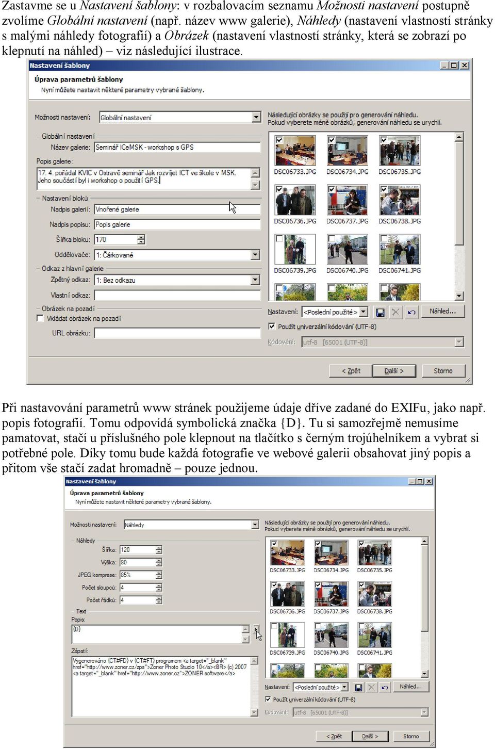Toggle DSC06737.JPG checkbox in Náhledy dialog

click(x=318, y=585)
